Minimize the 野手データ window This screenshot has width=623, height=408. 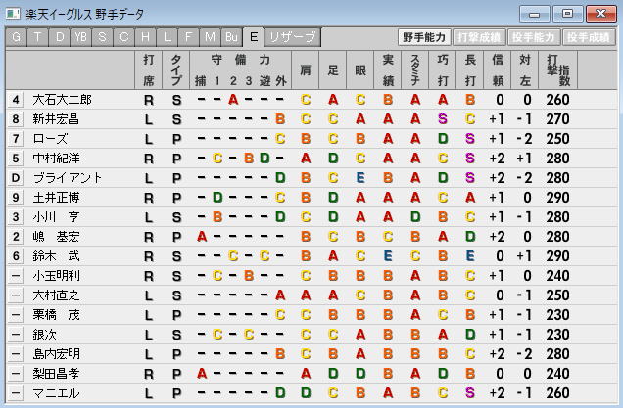(535, 14)
